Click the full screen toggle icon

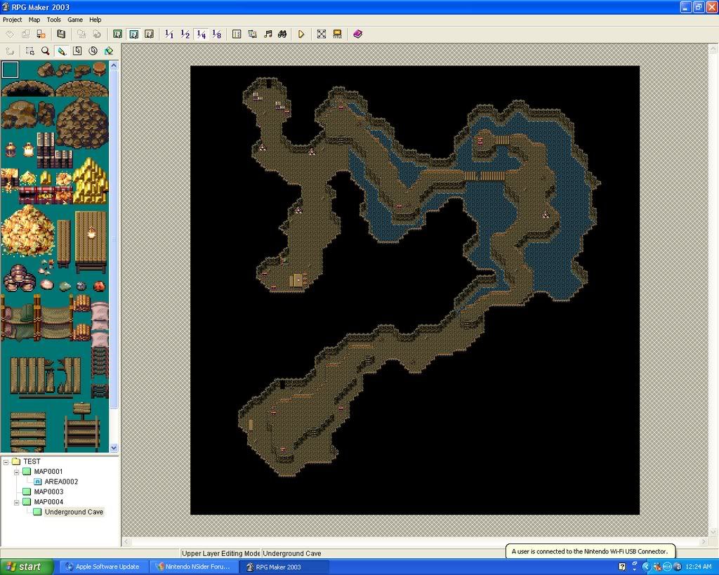tap(322, 34)
